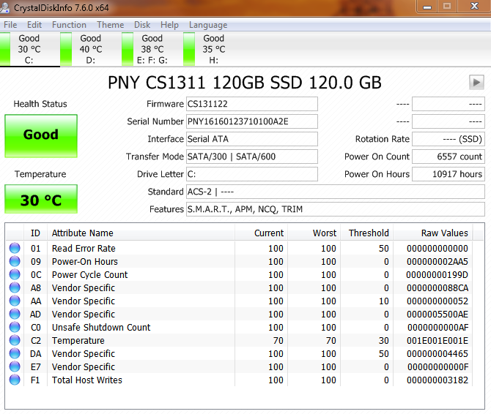Click the Worst column header
This screenshot has width=491, height=414.
click(314, 233)
